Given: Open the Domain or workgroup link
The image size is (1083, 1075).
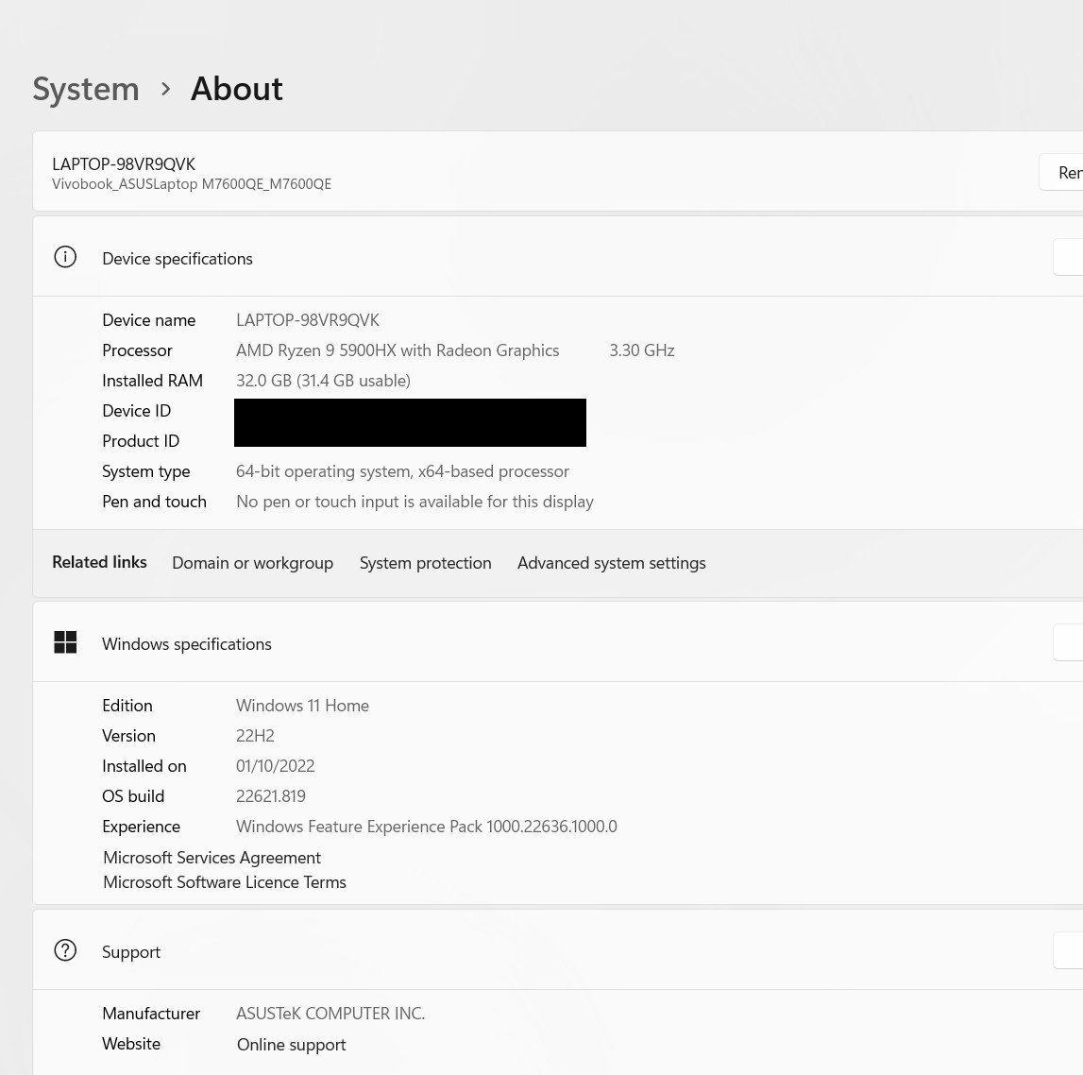Looking at the screenshot, I should pos(253,563).
